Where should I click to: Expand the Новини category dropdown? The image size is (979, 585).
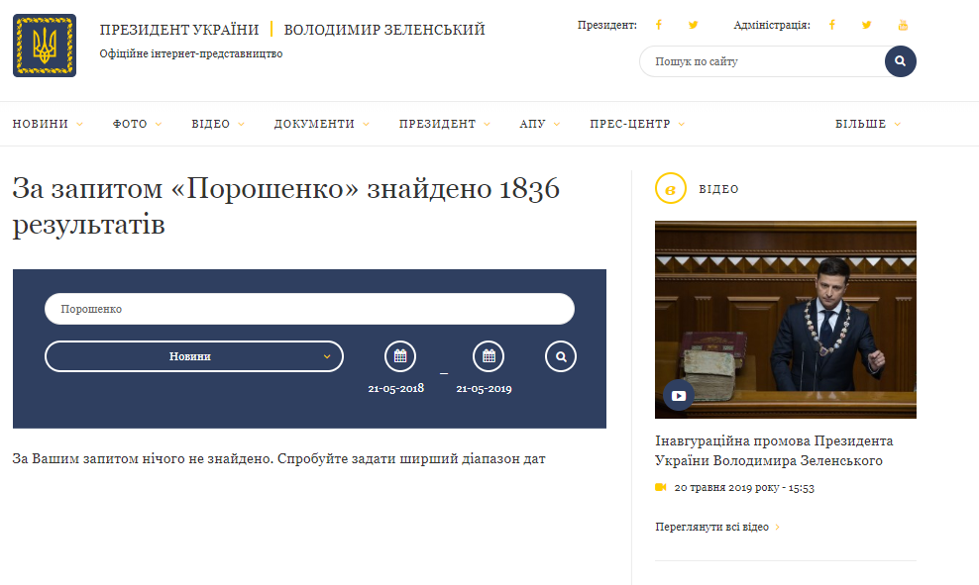194,356
